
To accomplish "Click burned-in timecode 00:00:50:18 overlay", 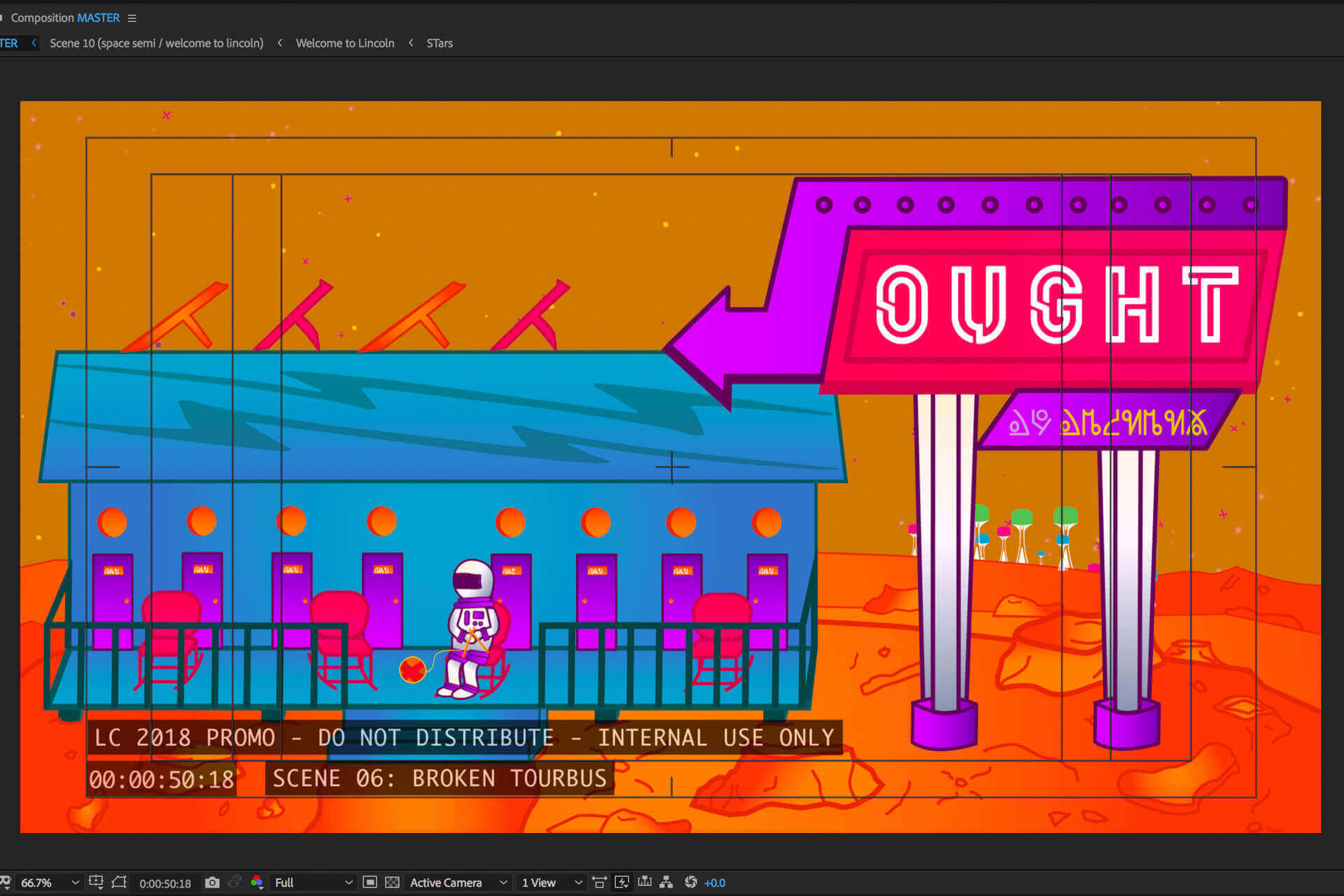I will tap(162, 779).
